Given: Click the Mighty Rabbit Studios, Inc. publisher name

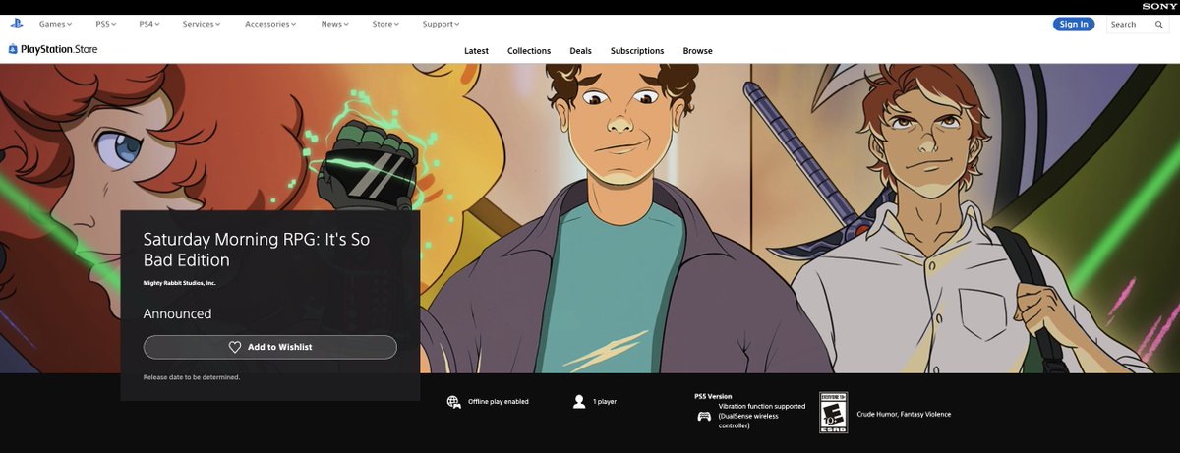Looking at the screenshot, I should tap(180, 283).
